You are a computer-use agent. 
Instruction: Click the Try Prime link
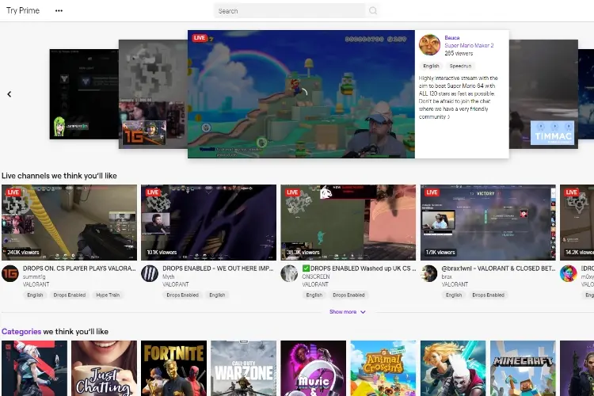click(23, 10)
